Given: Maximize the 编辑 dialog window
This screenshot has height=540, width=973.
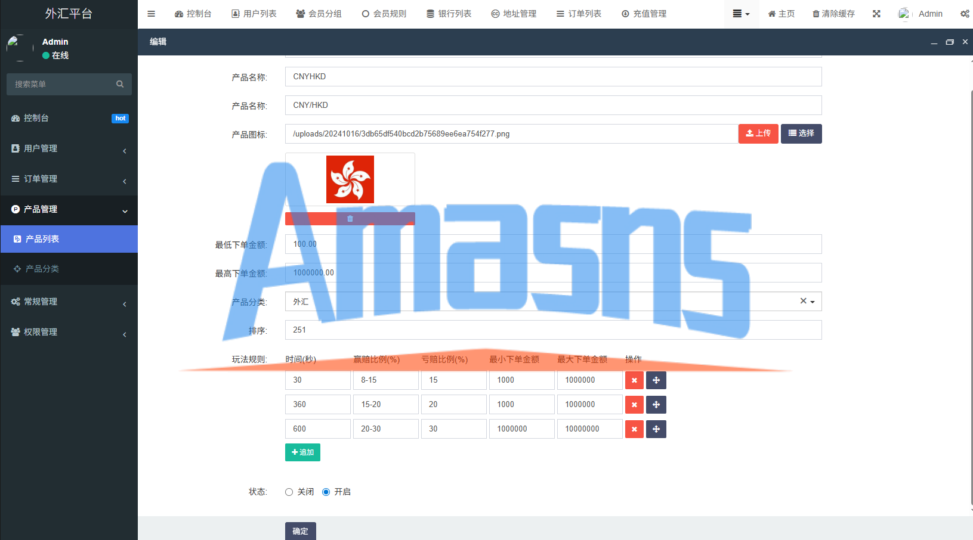Looking at the screenshot, I should point(950,42).
